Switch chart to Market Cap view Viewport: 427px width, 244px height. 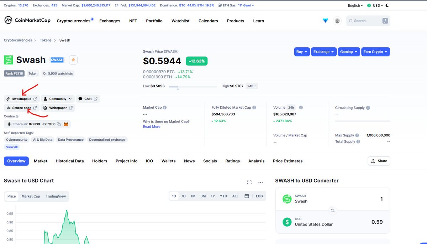(x=31, y=196)
